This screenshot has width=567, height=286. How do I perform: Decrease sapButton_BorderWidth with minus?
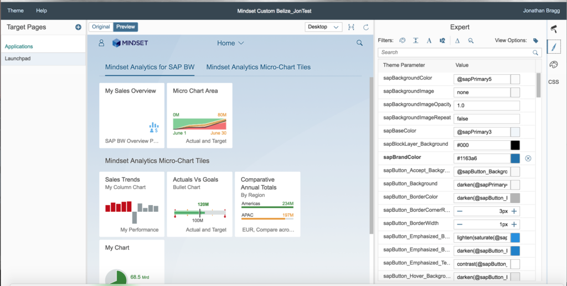pos(460,224)
